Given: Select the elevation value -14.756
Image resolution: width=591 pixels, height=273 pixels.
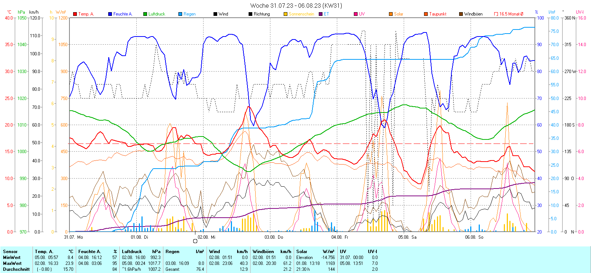Looking at the screenshot, I should tap(328, 258).
